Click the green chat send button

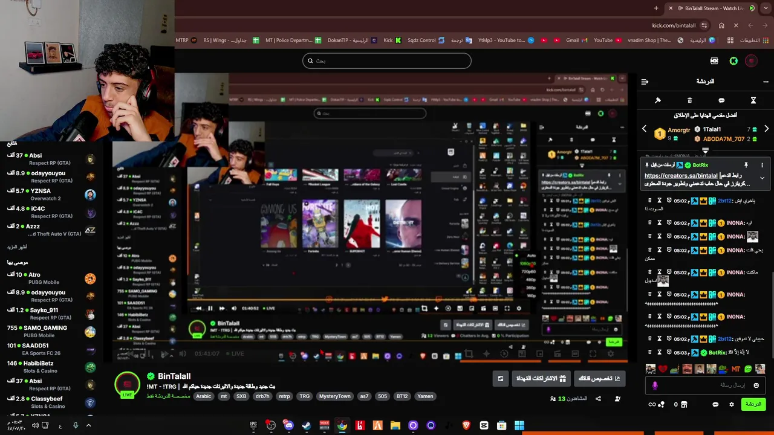(x=753, y=404)
